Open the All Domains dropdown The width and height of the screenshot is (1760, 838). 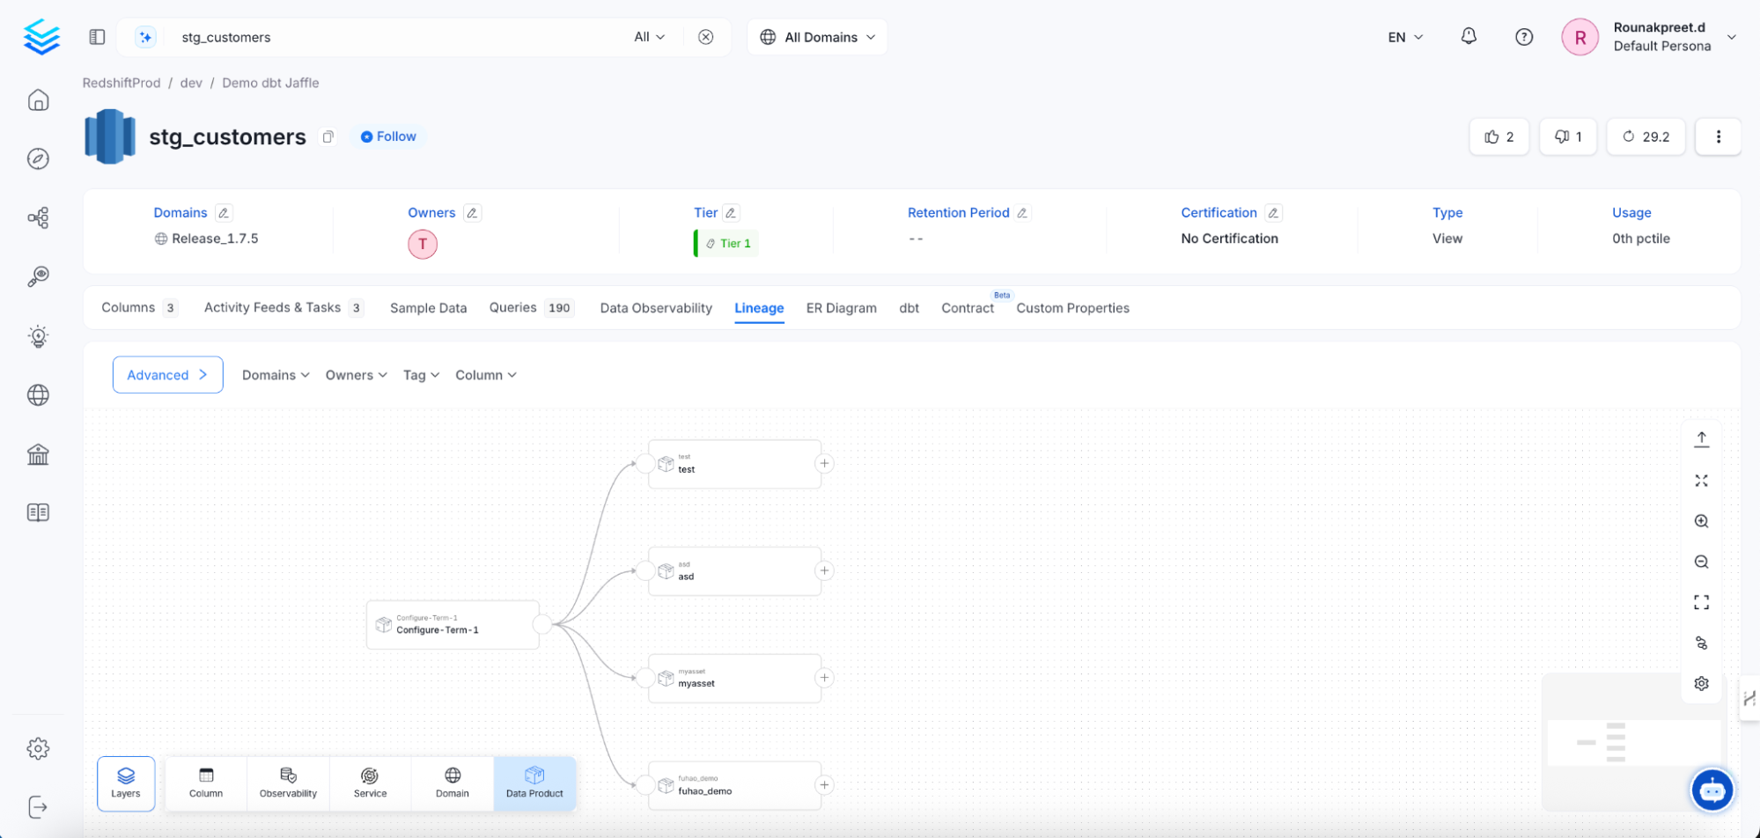pos(816,36)
